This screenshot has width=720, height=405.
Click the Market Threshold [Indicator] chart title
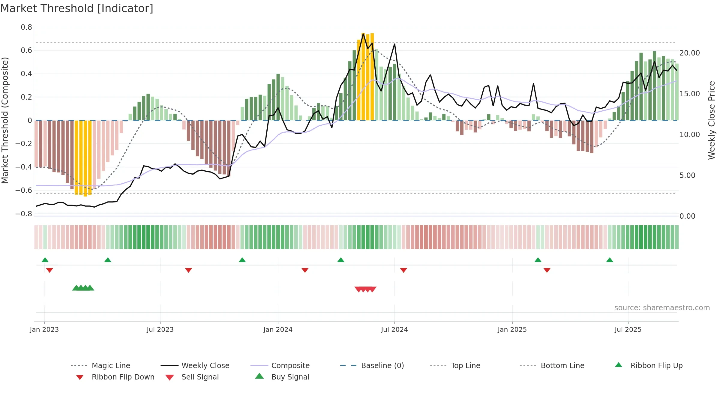[77, 8]
